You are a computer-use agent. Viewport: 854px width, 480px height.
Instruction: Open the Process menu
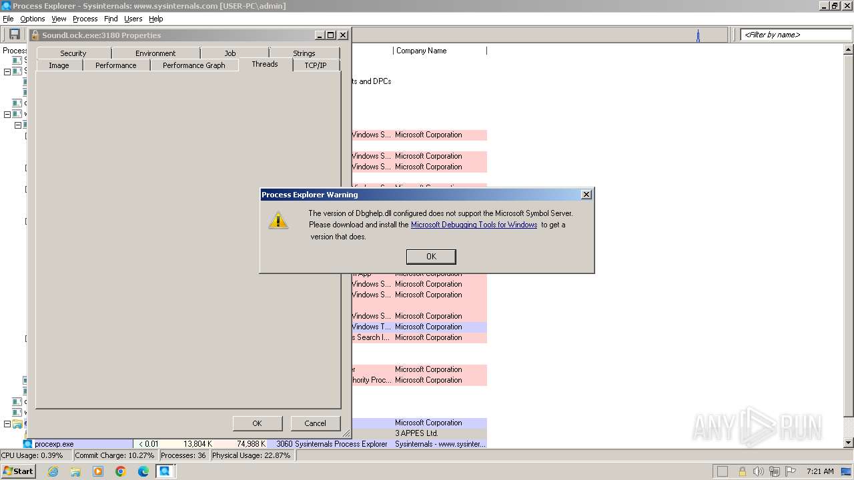[85, 19]
